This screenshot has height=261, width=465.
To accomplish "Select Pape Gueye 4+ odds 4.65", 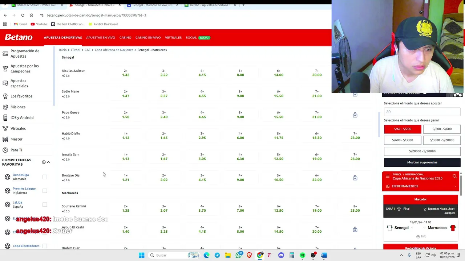I will point(202,115).
